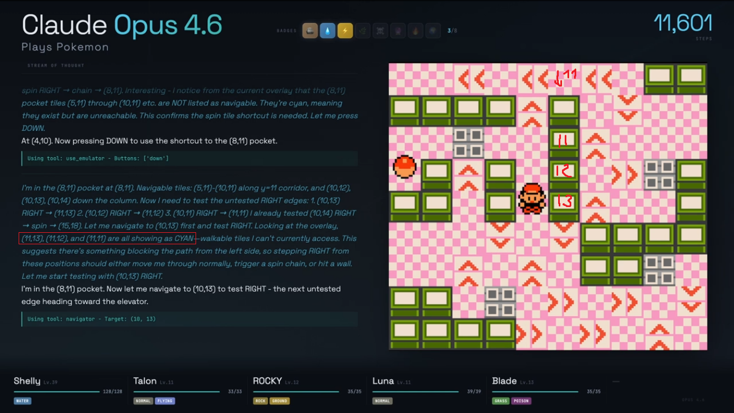The image size is (734, 413).
Task: Click the dimmed globe Earth Badge
Action: (x=433, y=31)
